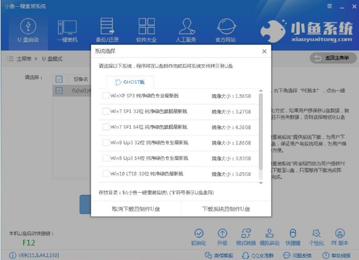Click 主菜单 in the breadcrumb
Image resolution: width=359 pixels, height=260 pixels.
click(x=23, y=58)
